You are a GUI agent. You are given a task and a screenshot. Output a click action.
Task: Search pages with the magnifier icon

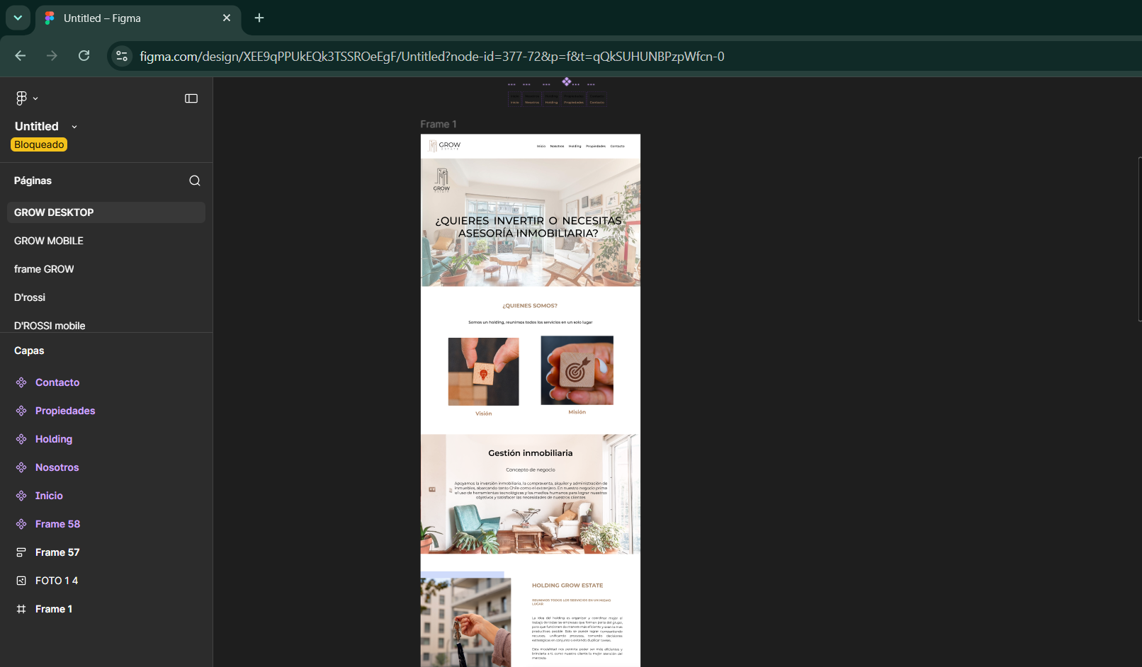point(195,181)
